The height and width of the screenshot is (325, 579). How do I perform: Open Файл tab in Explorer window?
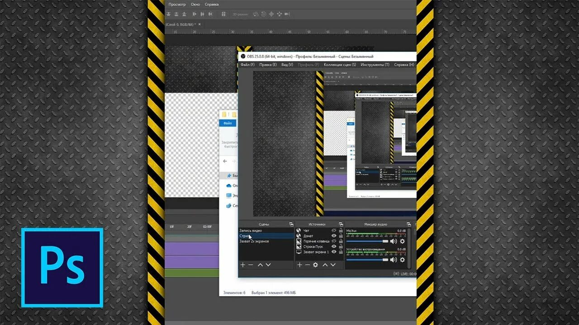click(228, 123)
